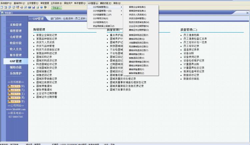Viewport: 250px width, 145px height.
Task: Open the 基础资料 menu
Action: pyautogui.click(x=19, y=3)
